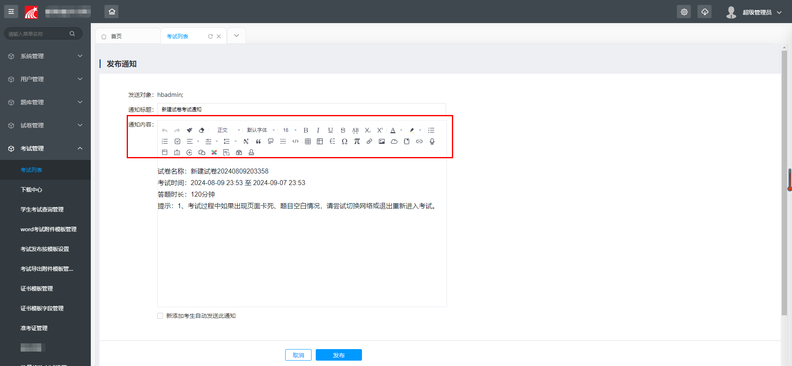
Task: Insert the Omega special character
Action: coord(345,141)
